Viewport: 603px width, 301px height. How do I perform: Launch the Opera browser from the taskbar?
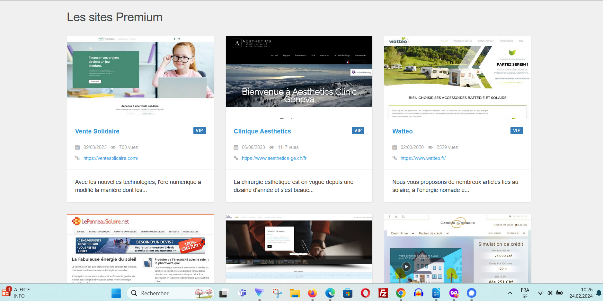[x=365, y=293]
